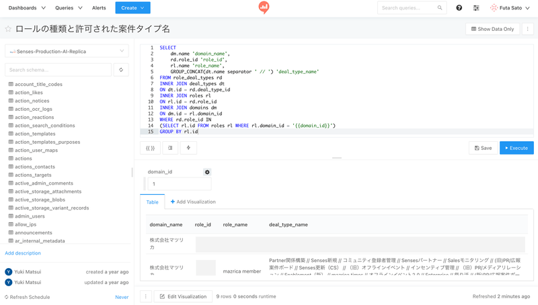The width and height of the screenshot is (538, 305).
Task: Switch to the Table tab
Action: coord(153,202)
